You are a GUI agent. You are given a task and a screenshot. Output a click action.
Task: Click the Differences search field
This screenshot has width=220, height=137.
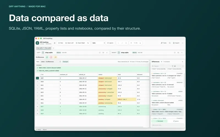tap(161, 66)
